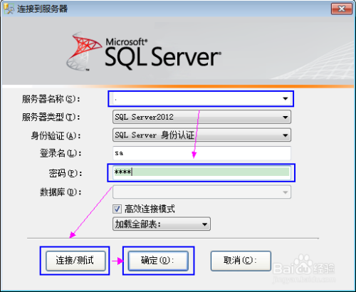The image size is (356, 292).
Task: Click the 密码(P) label
Action: tap(66, 173)
